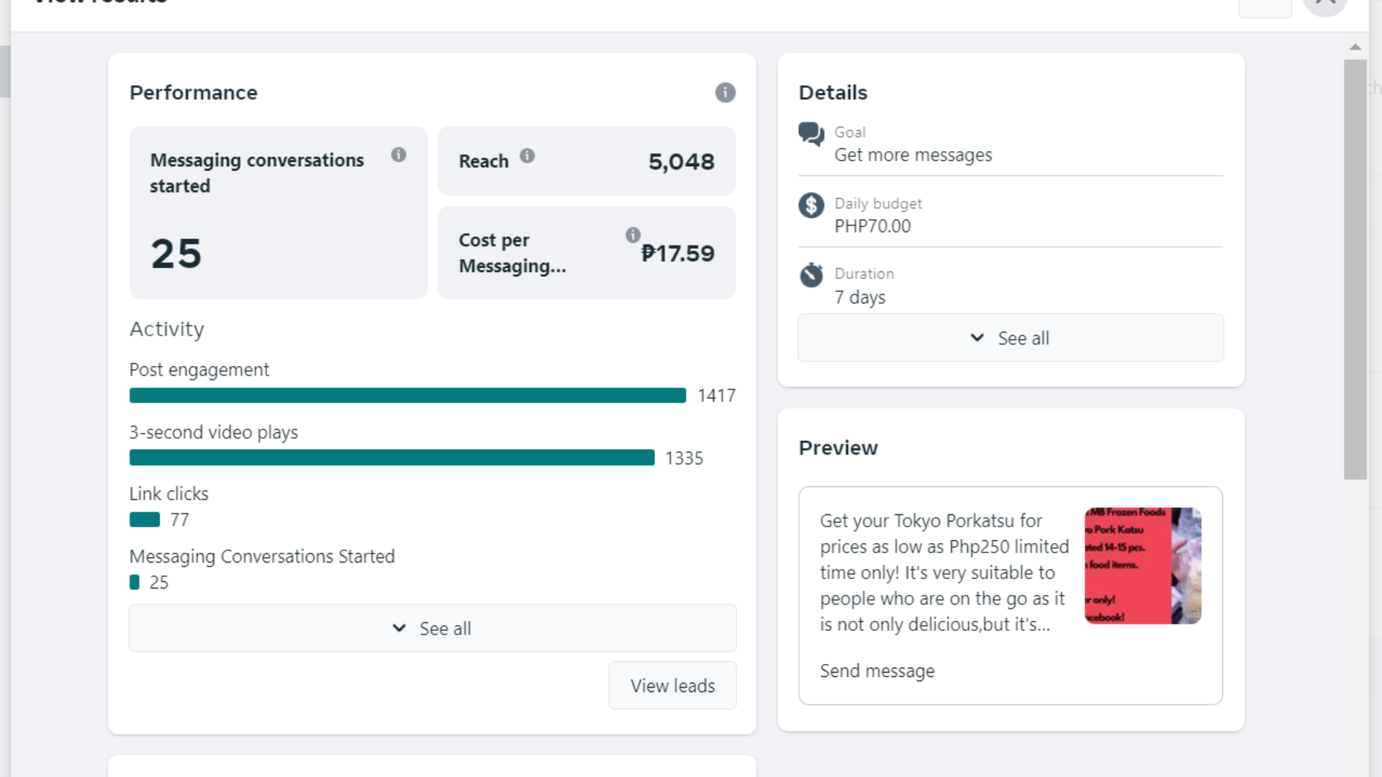Screen dimensions: 1382x777
Task: Click the vertical scrollbar thumb
Action: click(x=1355, y=269)
